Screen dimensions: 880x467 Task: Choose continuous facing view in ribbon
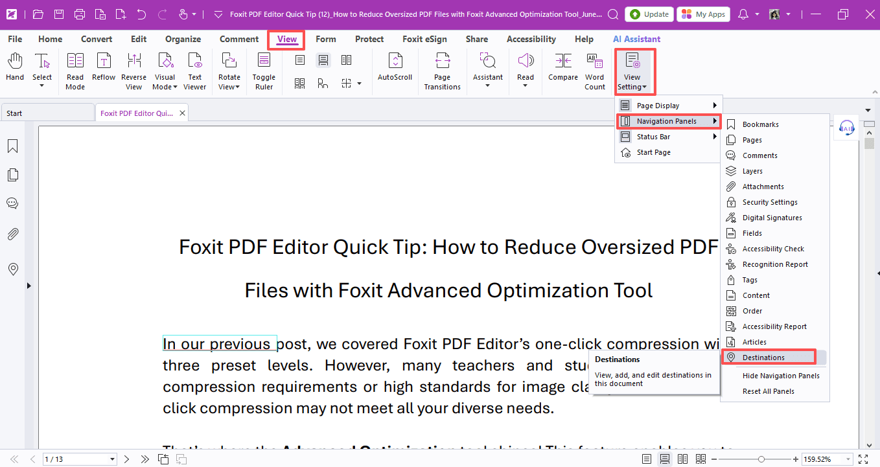[300, 83]
